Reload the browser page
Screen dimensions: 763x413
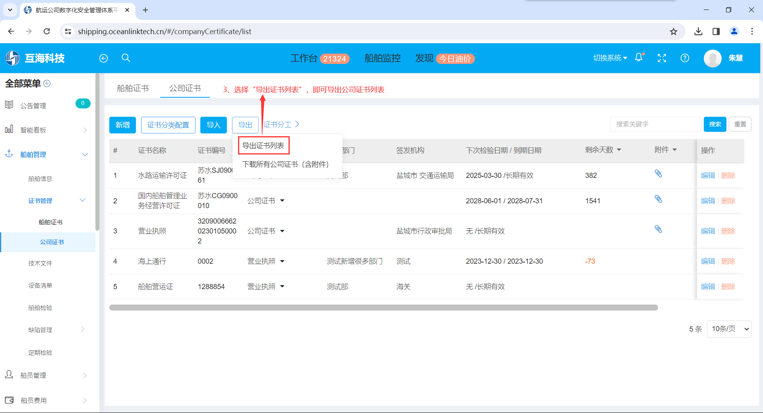46,31
